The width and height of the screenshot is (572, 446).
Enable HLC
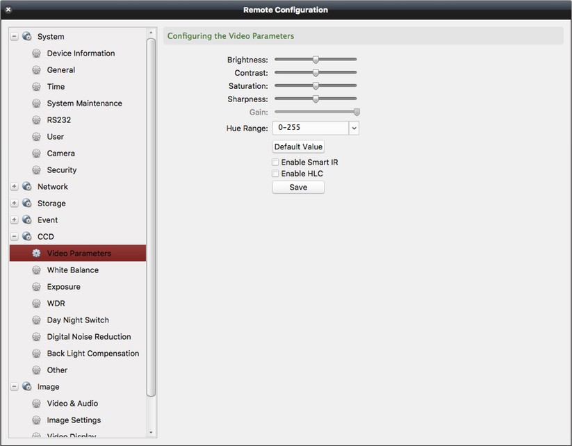(275, 173)
